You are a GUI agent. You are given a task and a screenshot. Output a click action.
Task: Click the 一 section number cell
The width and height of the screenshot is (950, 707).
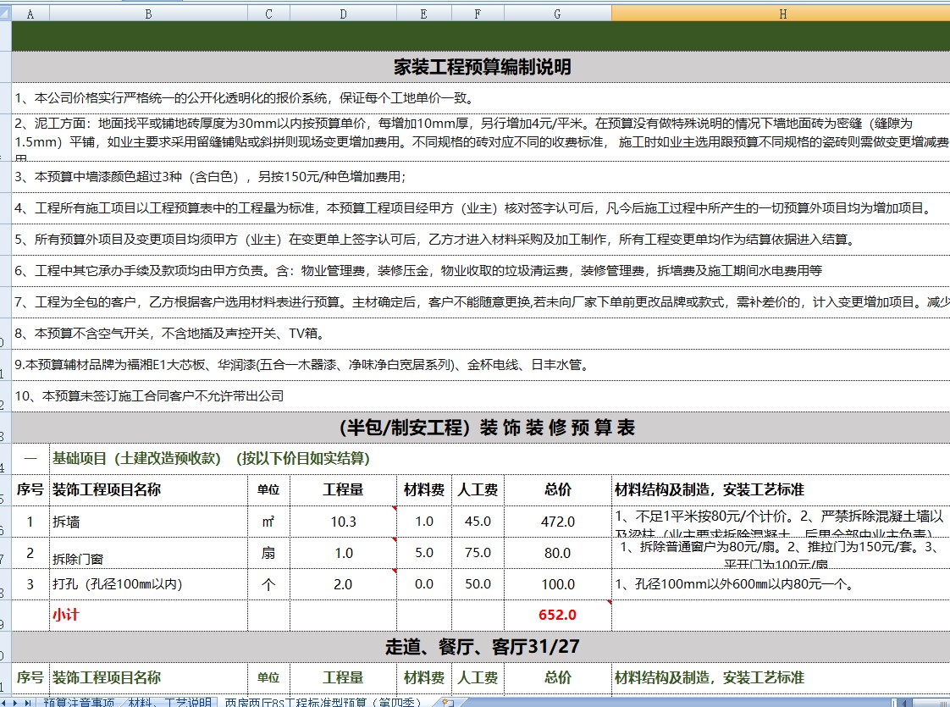coord(30,459)
